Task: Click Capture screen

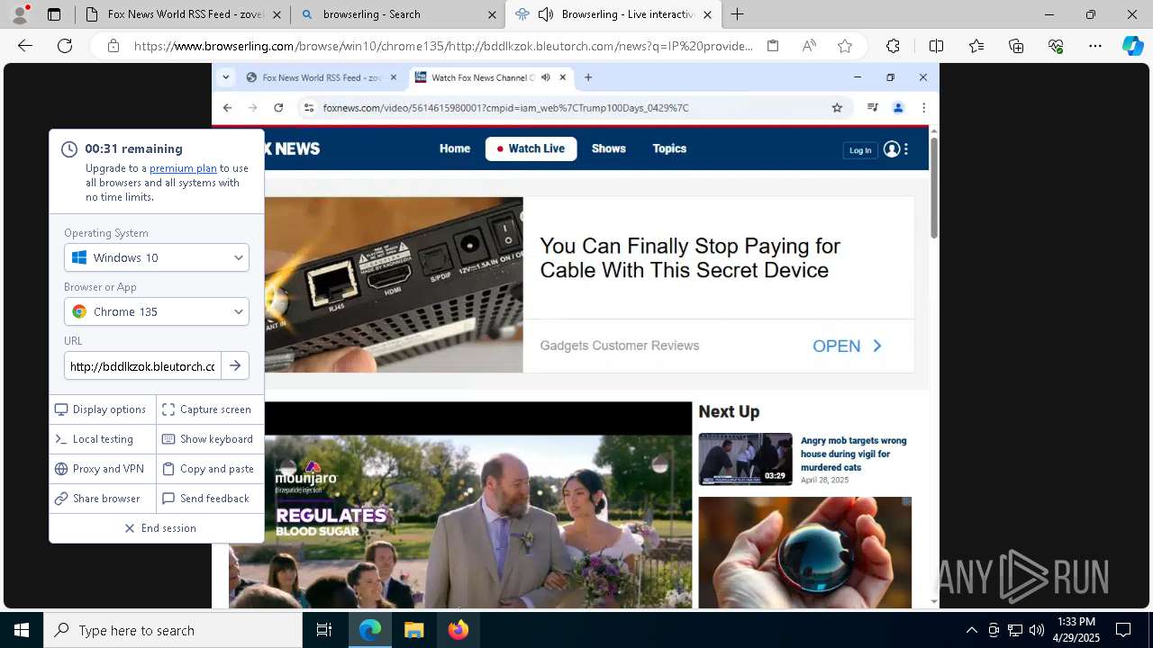Action: click(209, 409)
